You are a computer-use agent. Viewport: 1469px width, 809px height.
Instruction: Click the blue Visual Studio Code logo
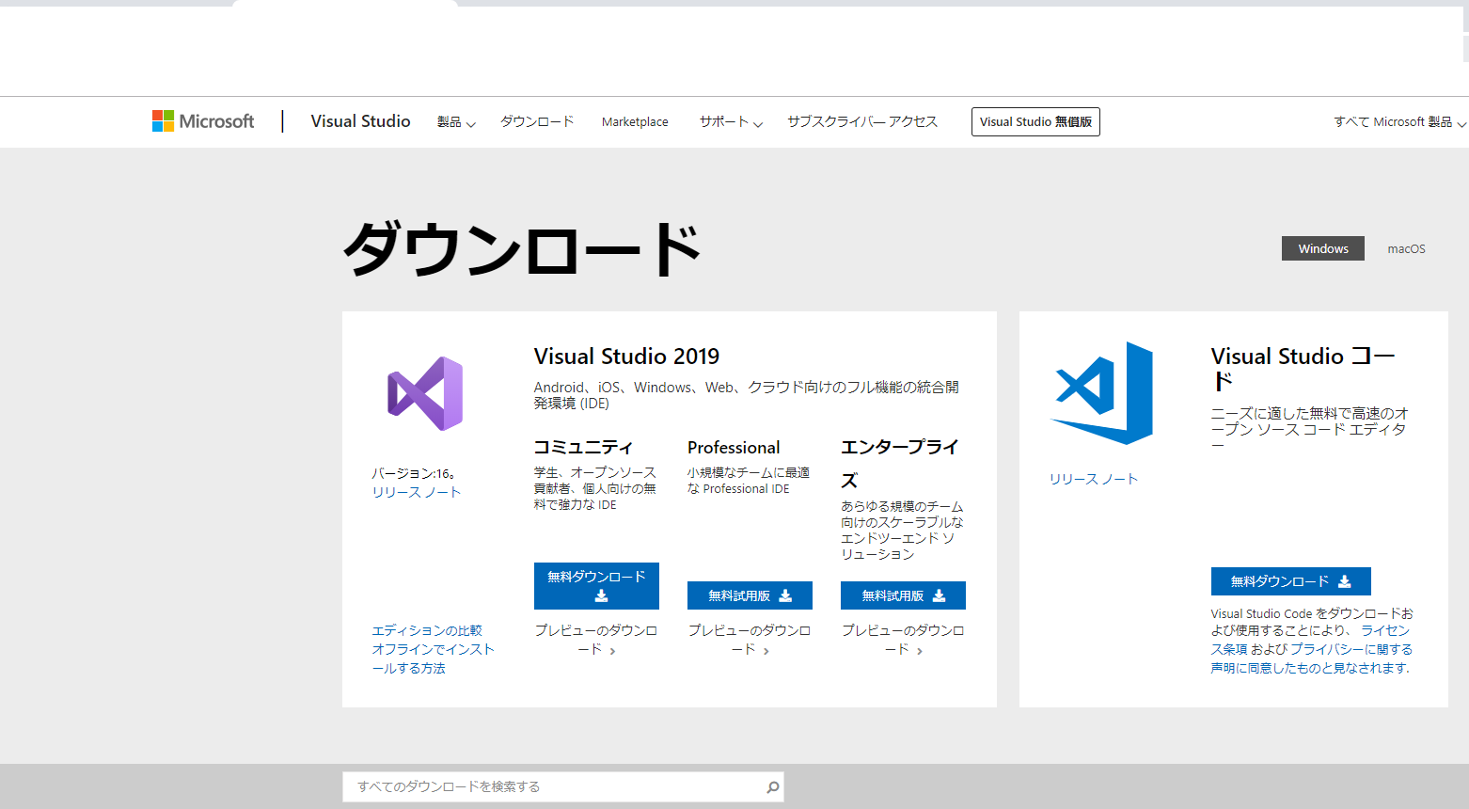[1101, 393]
